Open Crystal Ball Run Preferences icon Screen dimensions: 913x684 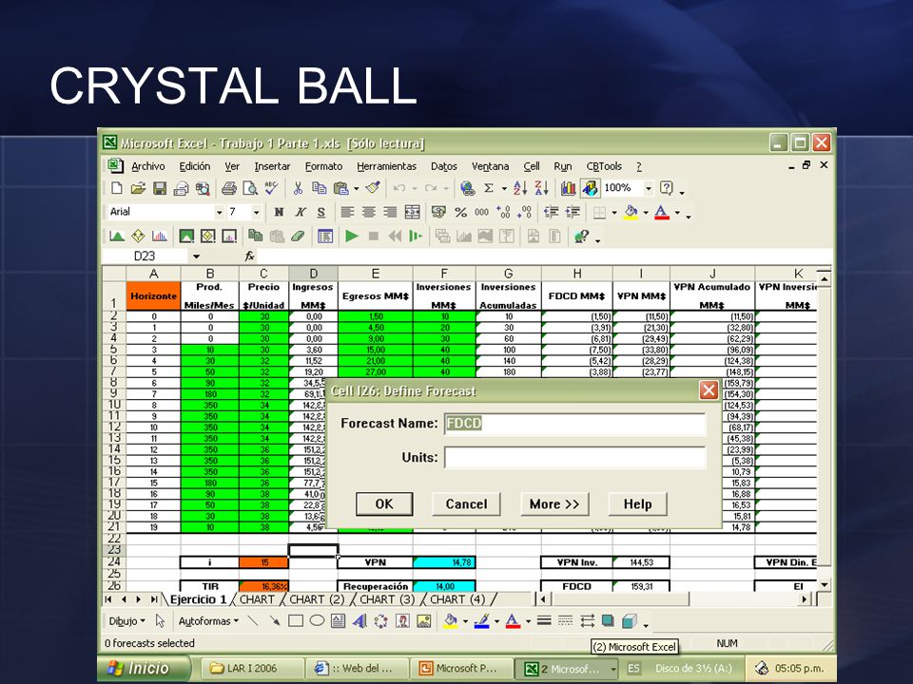[325, 237]
